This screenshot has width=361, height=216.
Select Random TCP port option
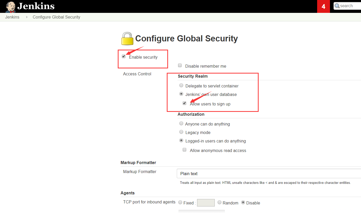click(219, 202)
